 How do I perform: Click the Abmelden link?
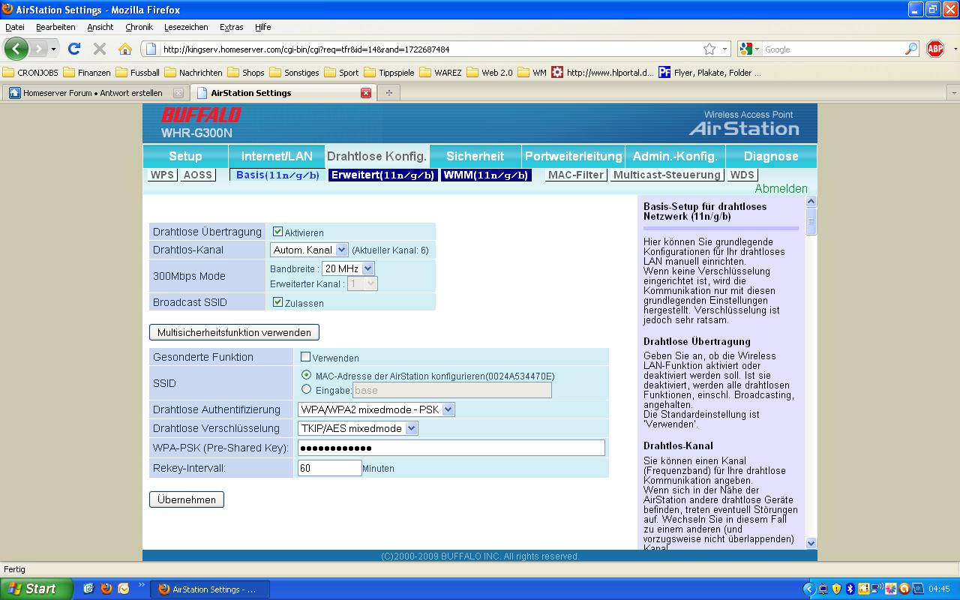point(781,189)
